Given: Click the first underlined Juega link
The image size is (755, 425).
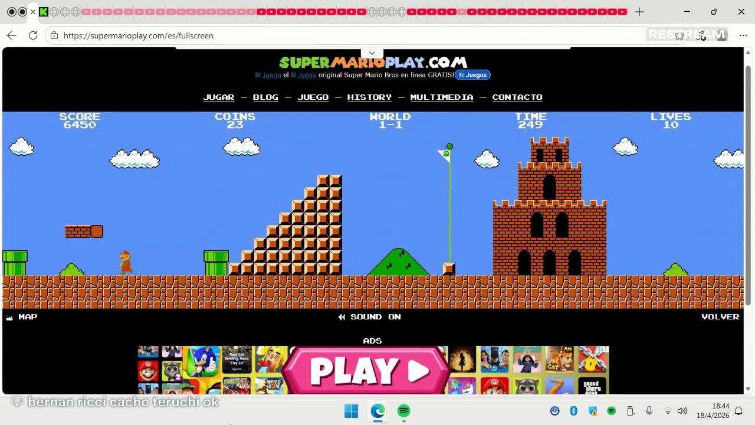Looking at the screenshot, I should click(x=272, y=75).
